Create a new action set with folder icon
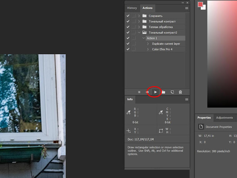Screen dimensions: 237x178 [x=163, y=92]
